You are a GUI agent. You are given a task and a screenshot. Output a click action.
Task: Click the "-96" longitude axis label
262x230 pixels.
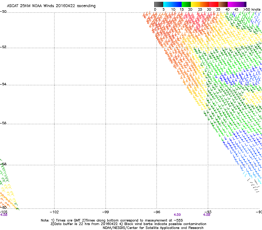(157, 212)
